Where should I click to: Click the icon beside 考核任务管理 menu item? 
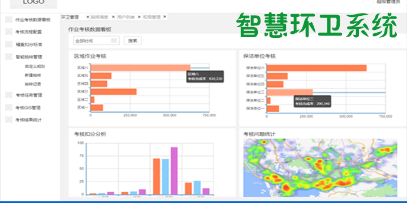(x=8, y=95)
